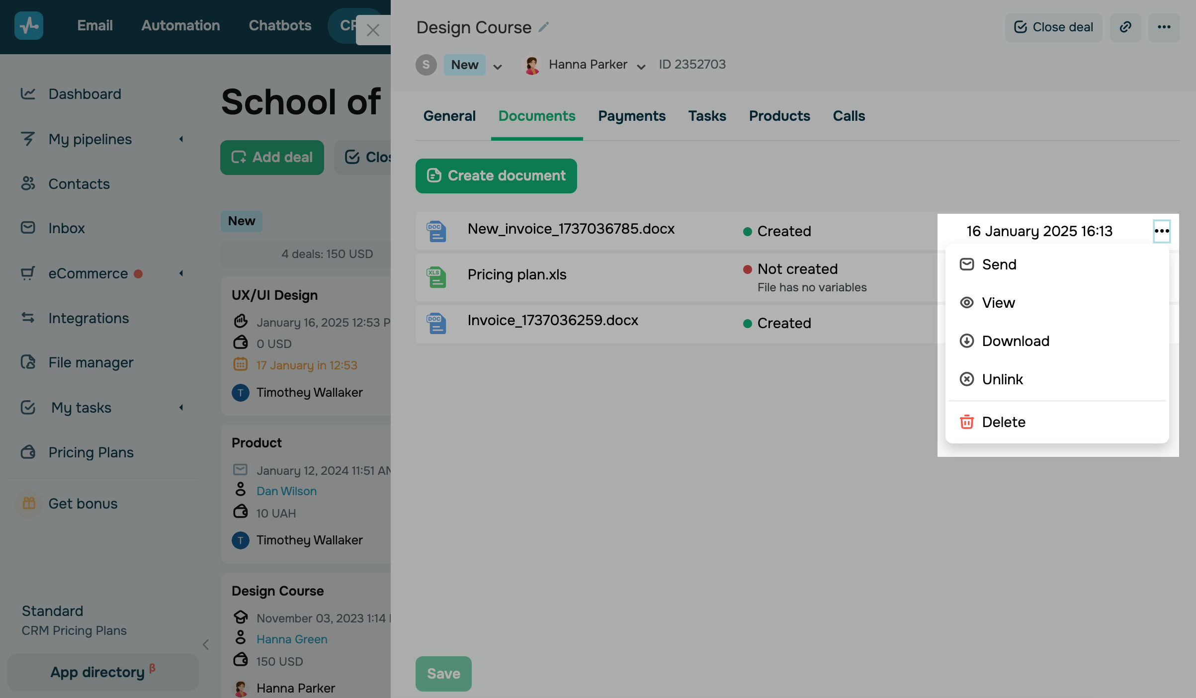The width and height of the screenshot is (1196, 698).
Task: Click the Invoice_1737036259.docx doc icon
Action: coord(436,323)
